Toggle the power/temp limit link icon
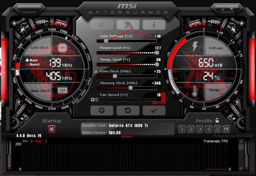256x176 pixels. click(95, 59)
